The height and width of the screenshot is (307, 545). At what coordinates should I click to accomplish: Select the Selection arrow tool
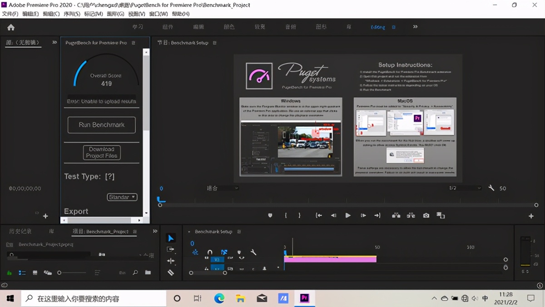coord(171,238)
